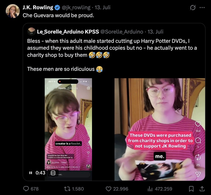211x195 pixels.
Task: Click the blue verified badge
Action: coord(57,8)
